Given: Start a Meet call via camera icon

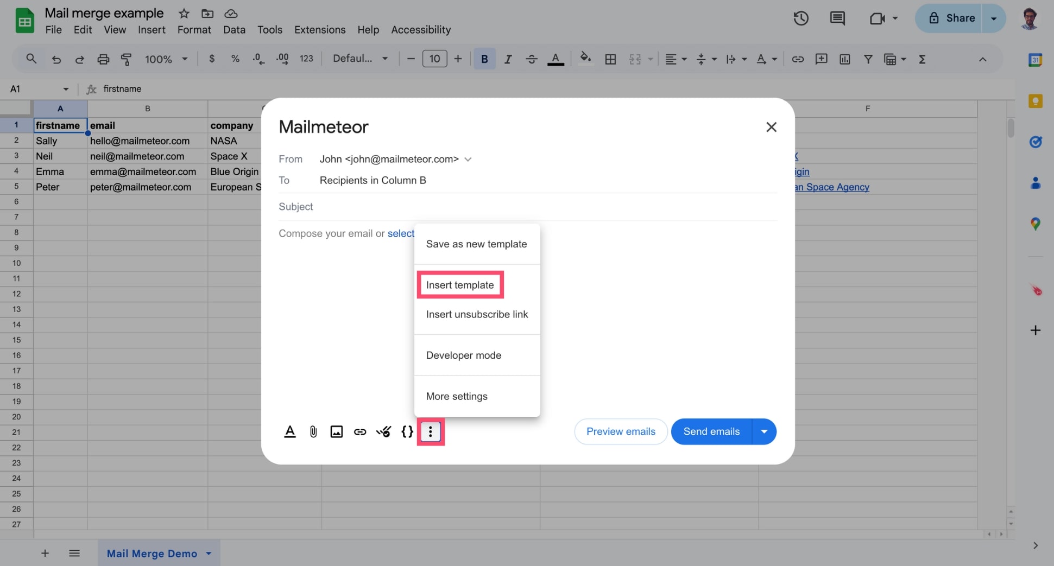Looking at the screenshot, I should (878, 18).
